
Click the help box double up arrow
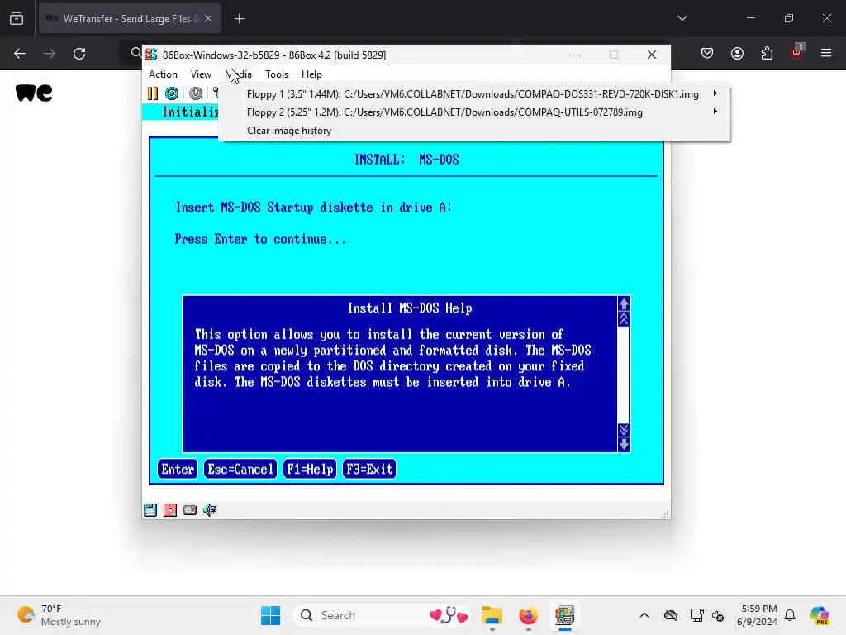[624, 320]
